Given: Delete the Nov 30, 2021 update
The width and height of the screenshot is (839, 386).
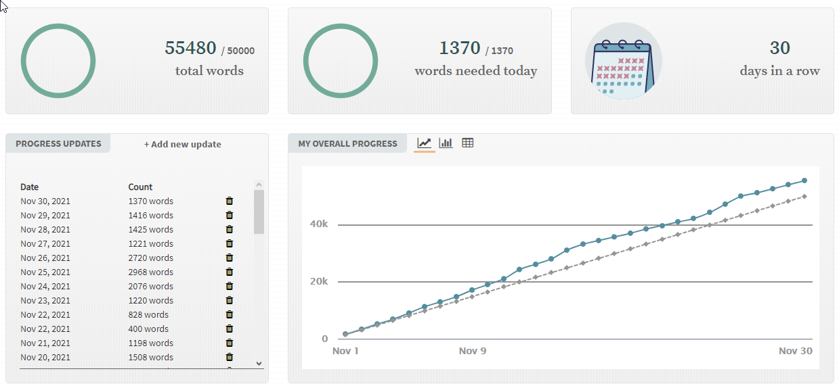Looking at the screenshot, I should pos(230,201).
